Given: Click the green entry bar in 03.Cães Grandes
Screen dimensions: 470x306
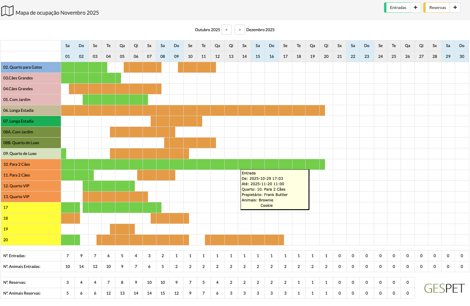Looking at the screenshot, I should (91, 78).
